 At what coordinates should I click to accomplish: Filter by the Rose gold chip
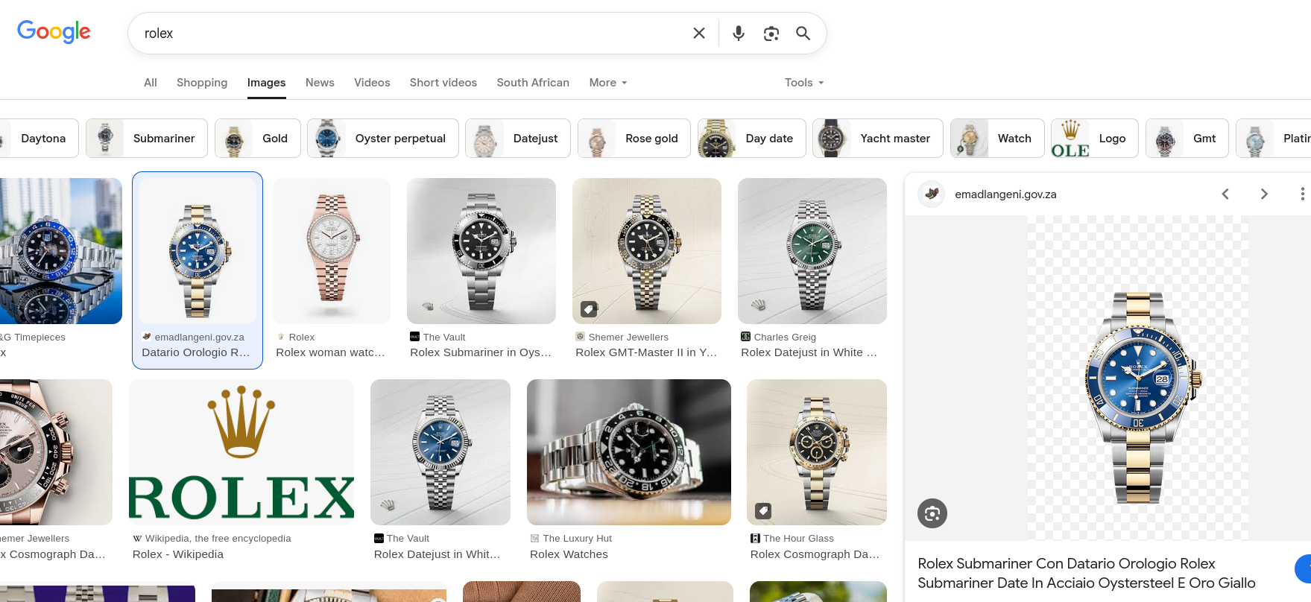point(634,139)
